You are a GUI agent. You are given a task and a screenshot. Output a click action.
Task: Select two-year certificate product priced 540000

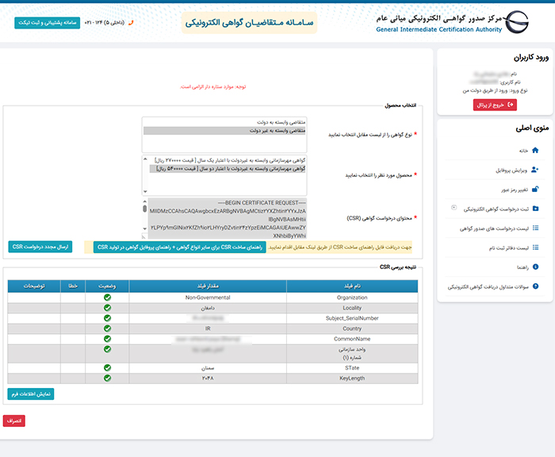coord(228,169)
